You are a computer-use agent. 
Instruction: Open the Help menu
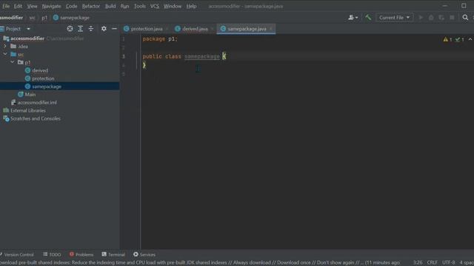coord(191,6)
